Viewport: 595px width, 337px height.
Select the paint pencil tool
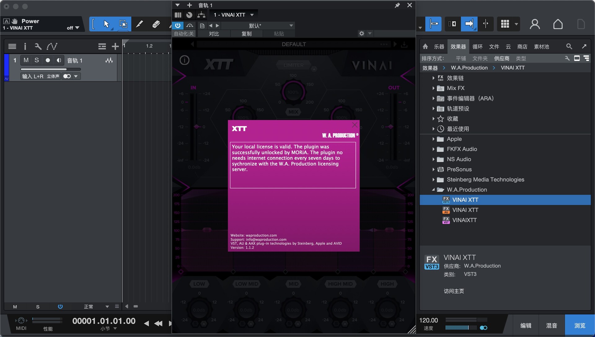click(x=139, y=24)
